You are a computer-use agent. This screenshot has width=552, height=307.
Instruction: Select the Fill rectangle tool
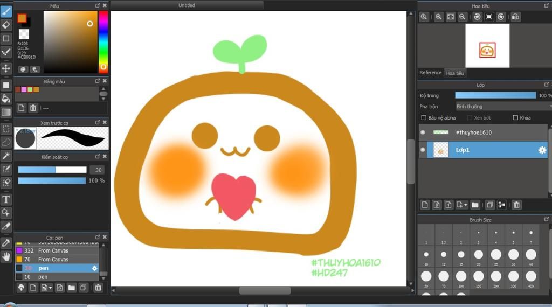pyautogui.click(x=6, y=85)
